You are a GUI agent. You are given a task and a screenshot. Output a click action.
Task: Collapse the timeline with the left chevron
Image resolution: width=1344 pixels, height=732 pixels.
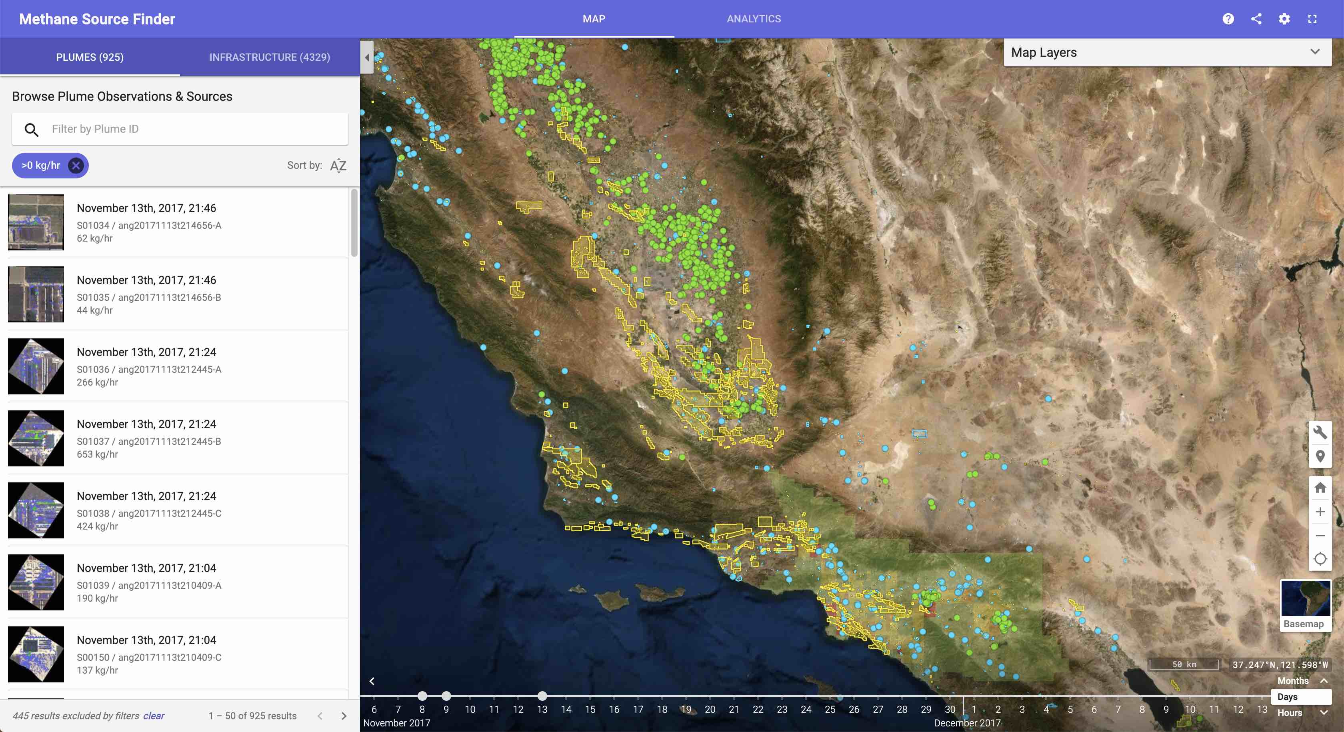click(x=372, y=681)
